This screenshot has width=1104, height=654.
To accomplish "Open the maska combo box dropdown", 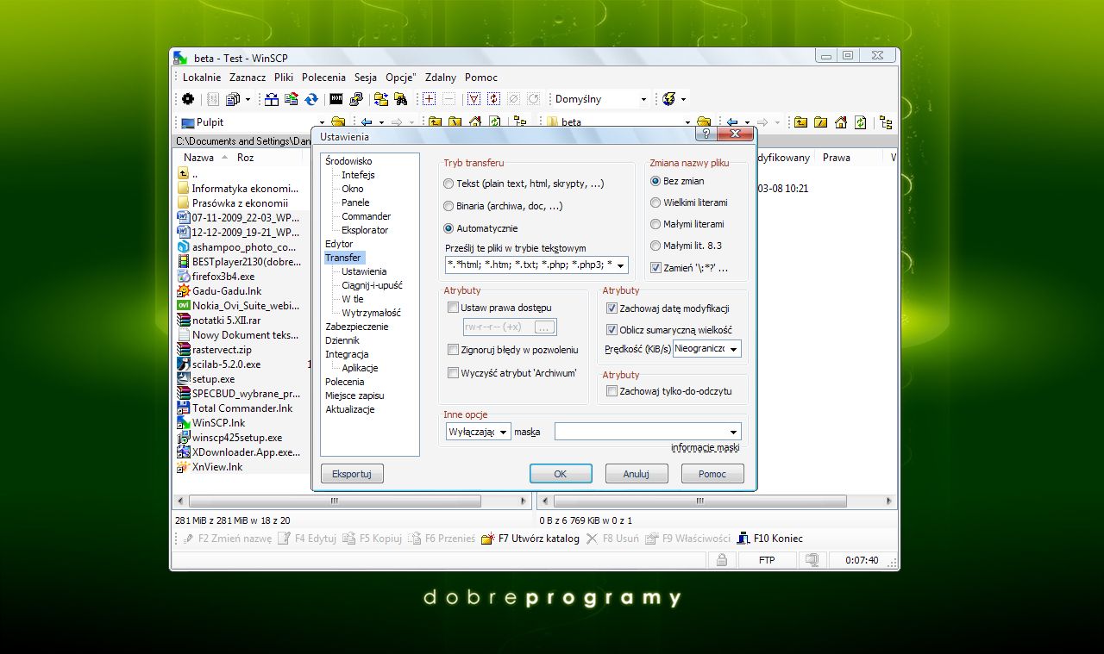I will tap(734, 432).
